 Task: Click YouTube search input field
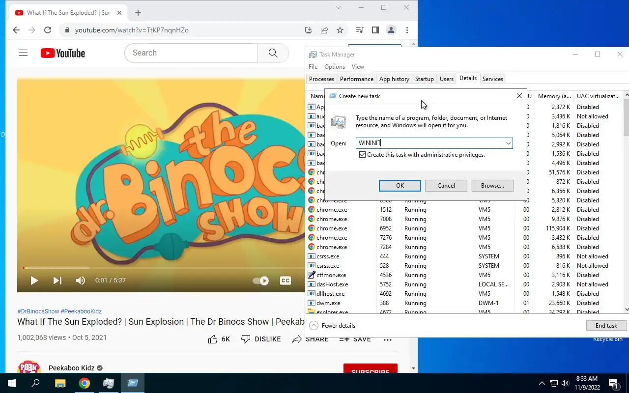[x=191, y=53]
